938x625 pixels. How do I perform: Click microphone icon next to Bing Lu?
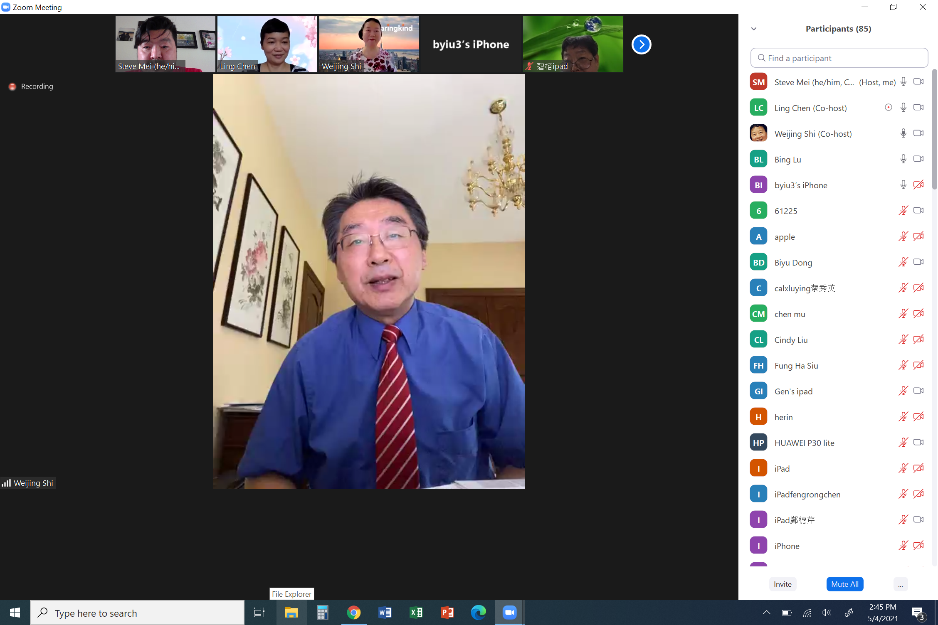(903, 159)
